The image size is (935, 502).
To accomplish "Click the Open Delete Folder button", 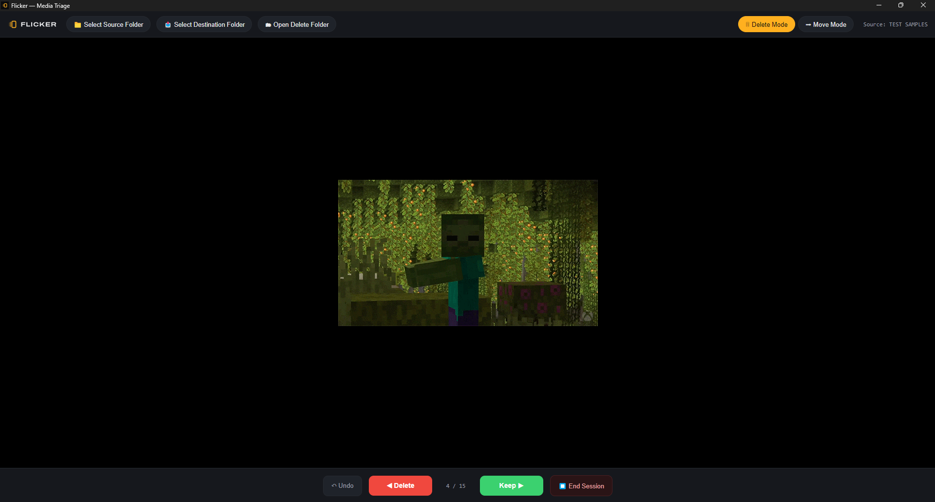I will 297,24.
